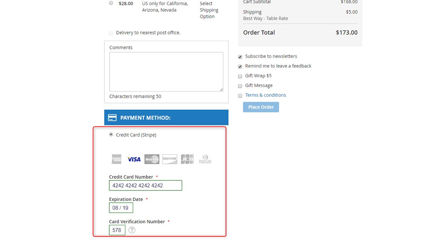Disable Remind me to leave a feedback
Image resolution: width=431 pixels, height=242 pixels.
click(240, 66)
